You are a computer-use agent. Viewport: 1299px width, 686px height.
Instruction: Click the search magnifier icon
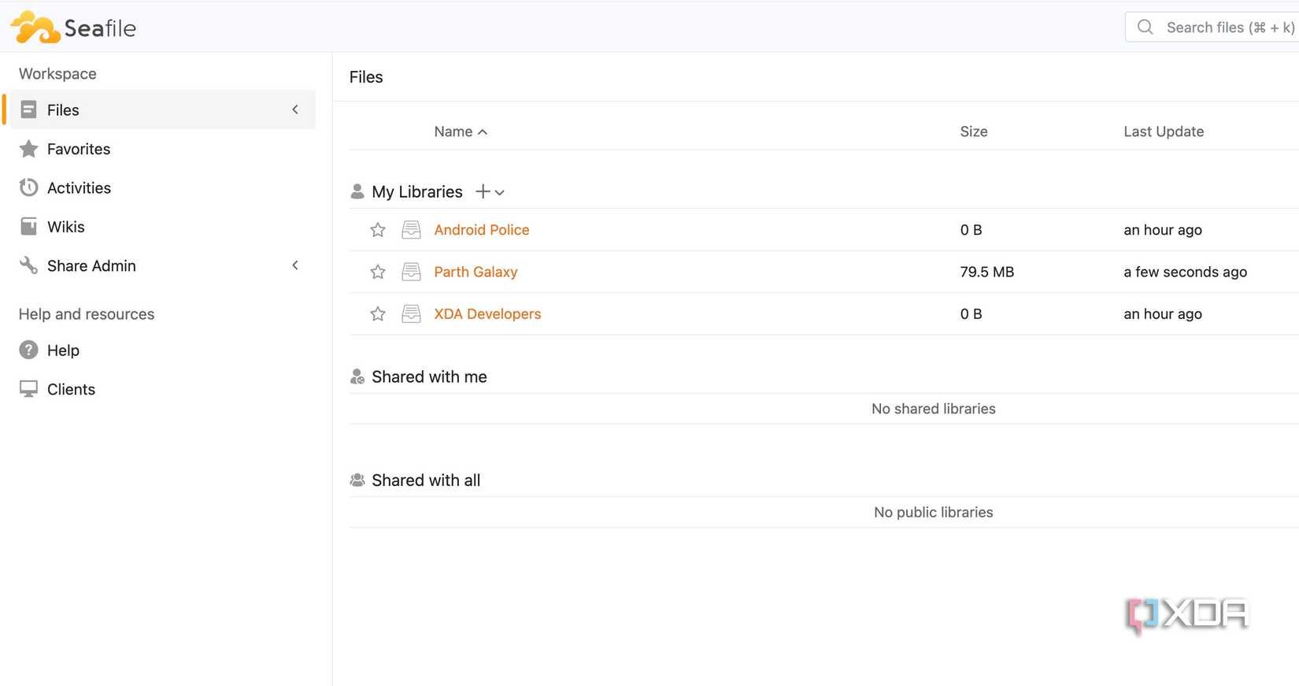(x=1145, y=28)
